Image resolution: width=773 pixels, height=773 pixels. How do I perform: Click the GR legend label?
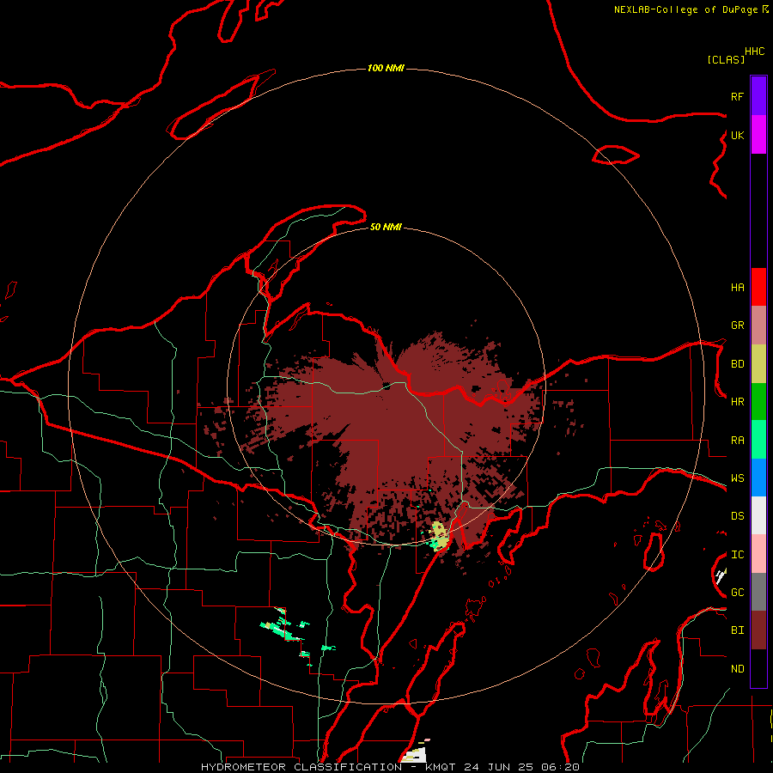[737, 326]
